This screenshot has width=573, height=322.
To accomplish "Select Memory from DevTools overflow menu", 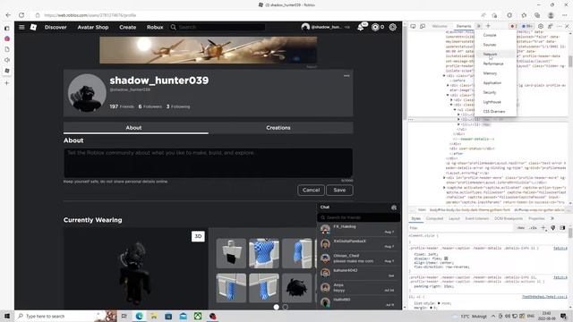I will 490,73.
